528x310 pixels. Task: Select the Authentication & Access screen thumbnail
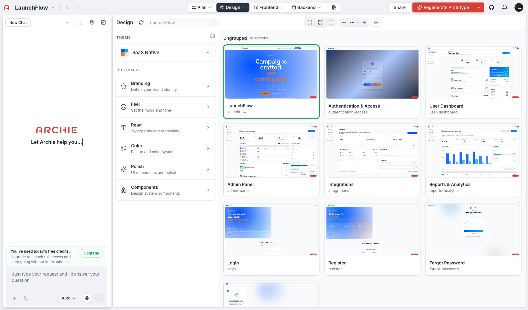[x=372, y=73]
